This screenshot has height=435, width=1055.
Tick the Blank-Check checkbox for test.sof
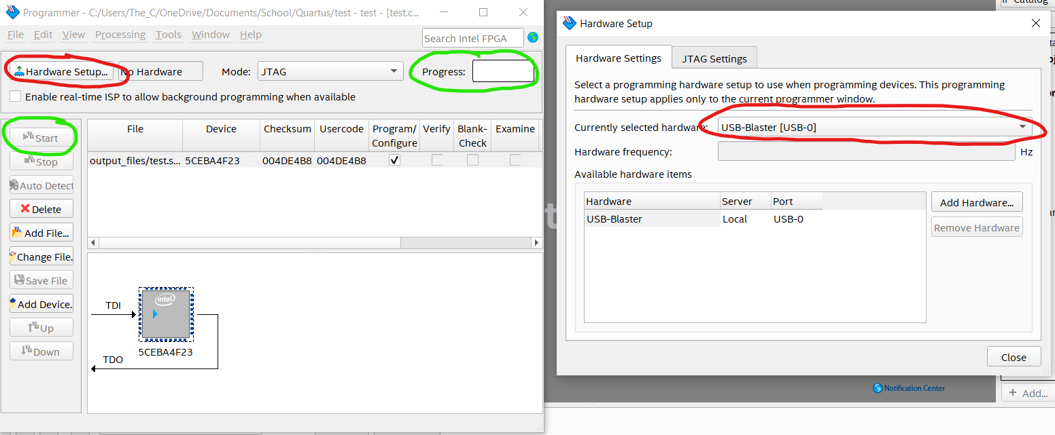coord(472,160)
